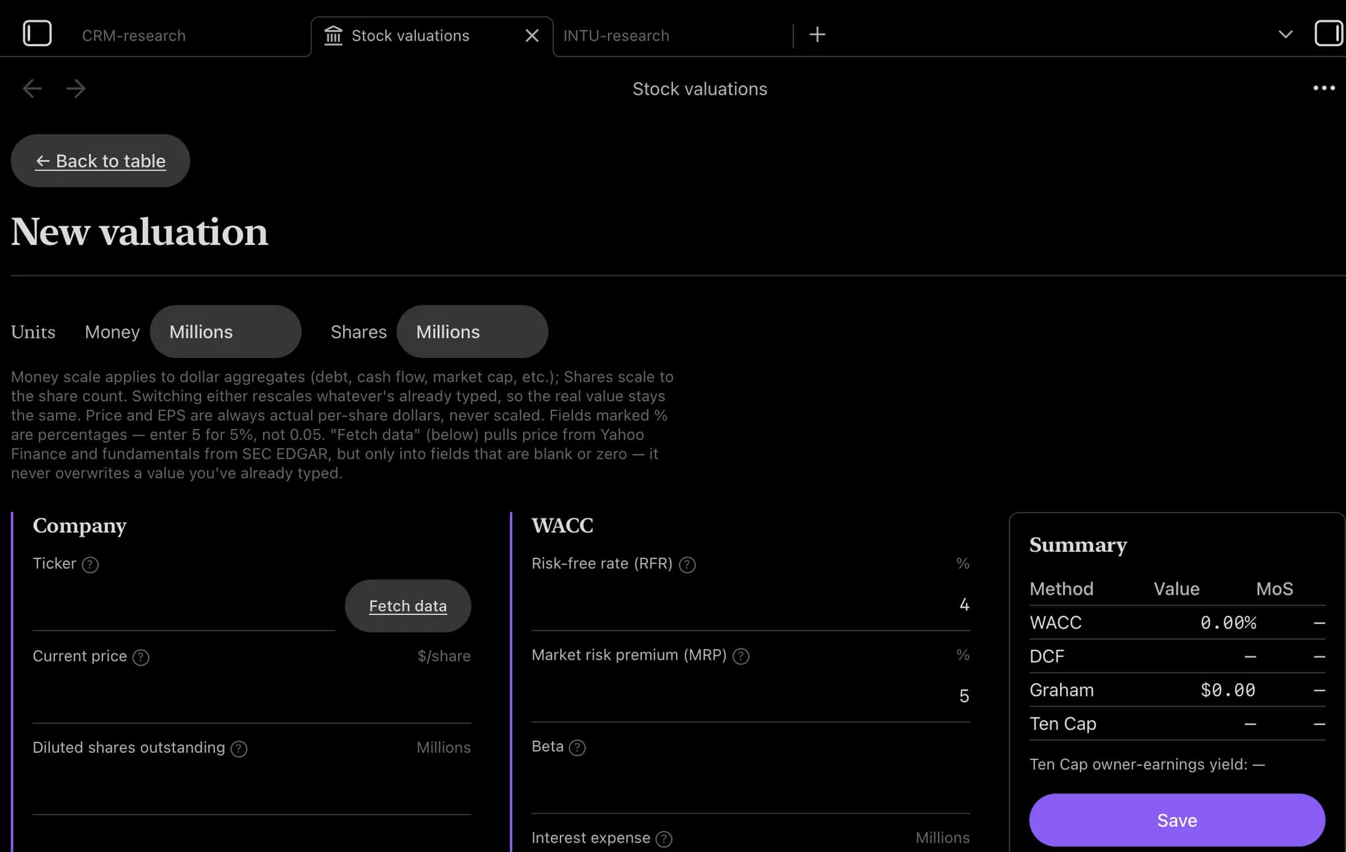This screenshot has width=1346, height=852.
Task: Click the DCF row label in Summary
Action: point(1046,656)
